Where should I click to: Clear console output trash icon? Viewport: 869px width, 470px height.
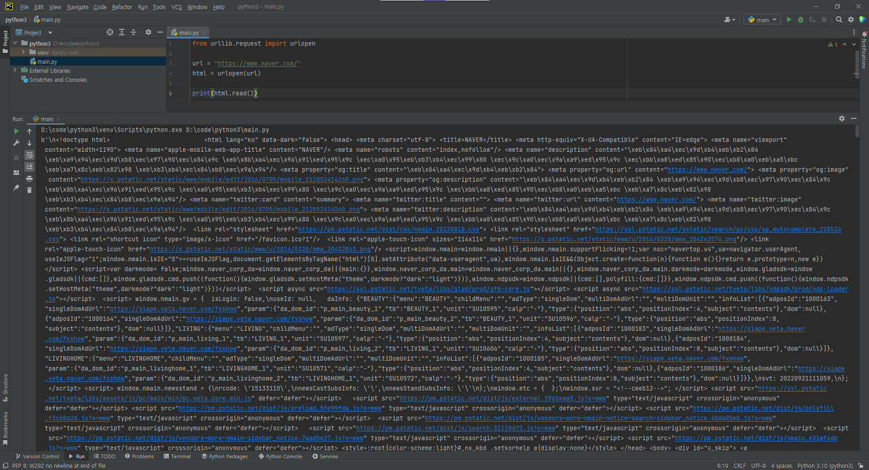[29, 190]
